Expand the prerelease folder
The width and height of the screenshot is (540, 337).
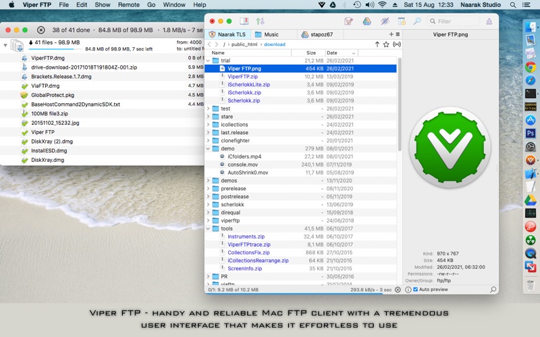[x=208, y=189]
